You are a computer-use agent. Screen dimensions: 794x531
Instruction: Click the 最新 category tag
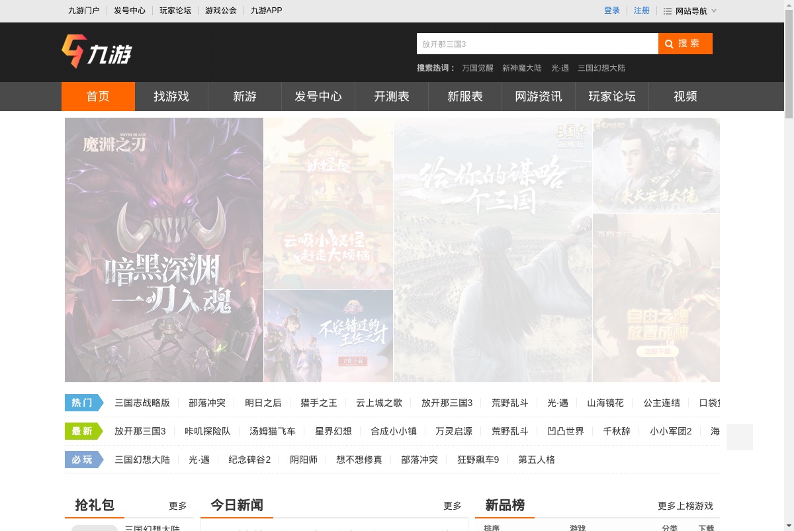pos(84,431)
